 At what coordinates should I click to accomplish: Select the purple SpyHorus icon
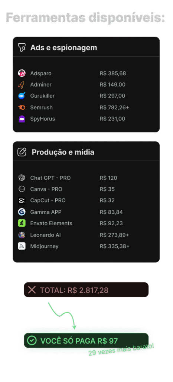click(22, 119)
